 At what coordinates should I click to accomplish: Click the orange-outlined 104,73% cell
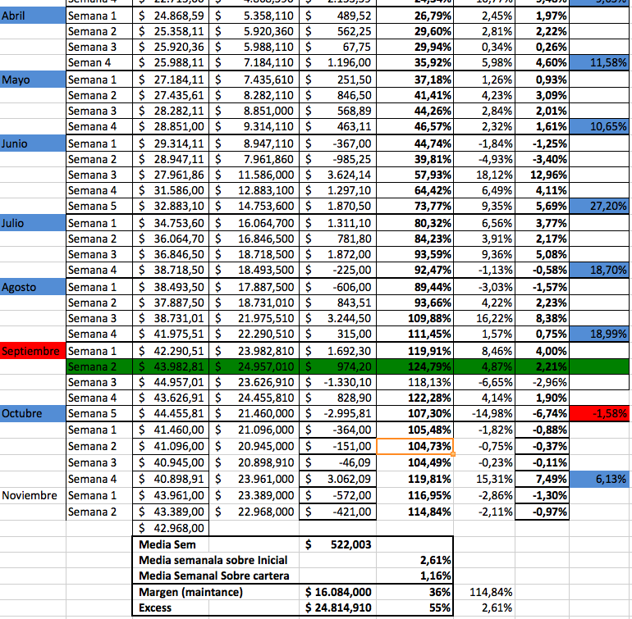[414, 446]
